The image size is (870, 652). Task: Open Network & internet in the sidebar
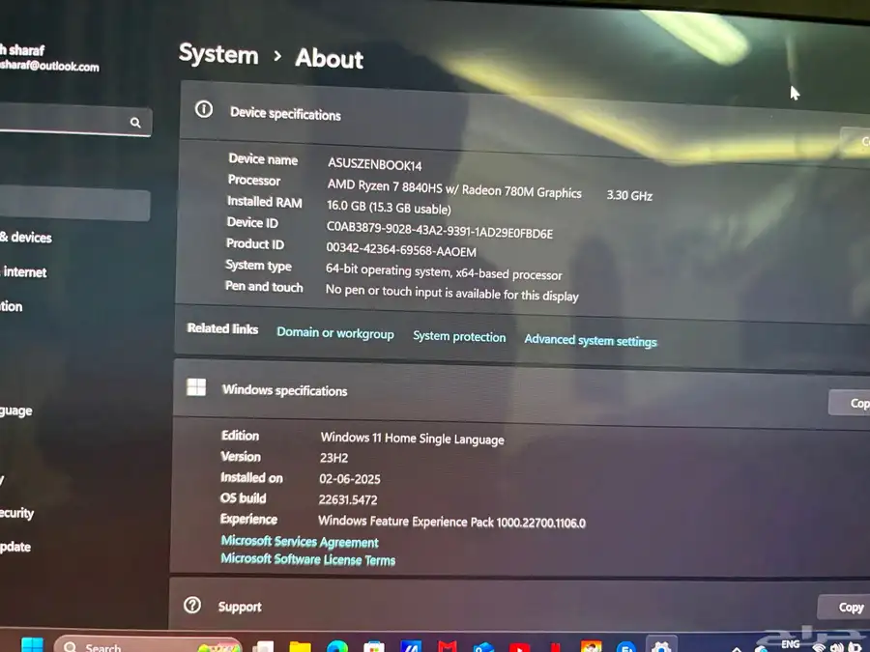tap(23, 271)
